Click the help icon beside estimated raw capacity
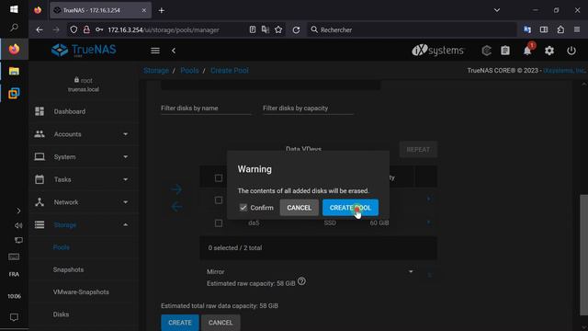The image size is (588, 331). tap(301, 281)
